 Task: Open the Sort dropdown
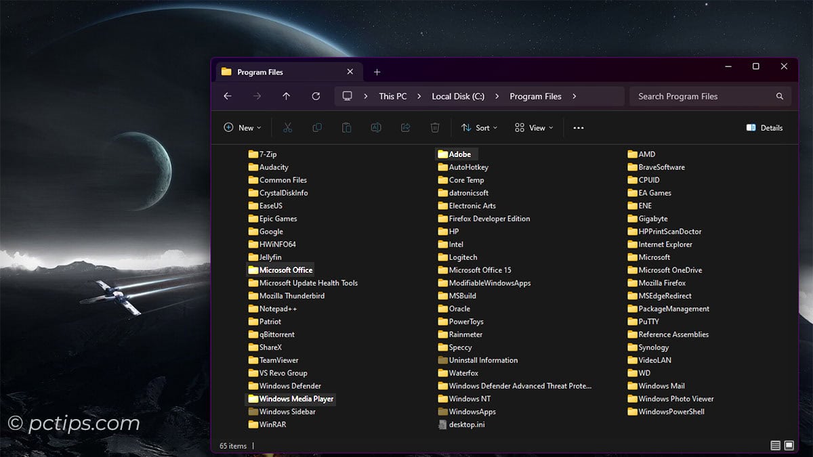tap(480, 127)
